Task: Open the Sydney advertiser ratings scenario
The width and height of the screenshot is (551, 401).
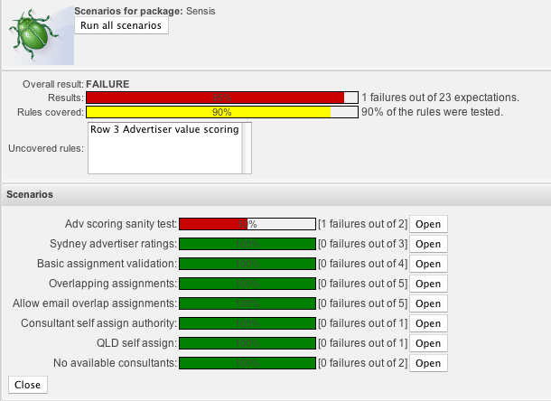Action: (427, 244)
